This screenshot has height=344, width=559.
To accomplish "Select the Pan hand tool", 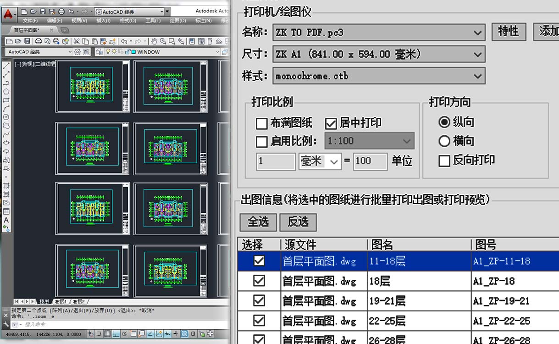I will click(x=155, y=41).
